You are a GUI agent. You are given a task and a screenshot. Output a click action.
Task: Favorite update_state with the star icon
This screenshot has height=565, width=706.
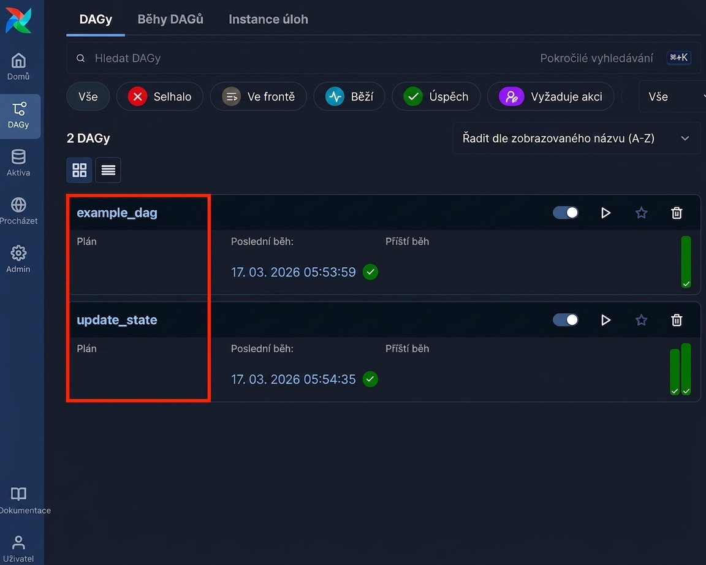click(x=641, y=320)
